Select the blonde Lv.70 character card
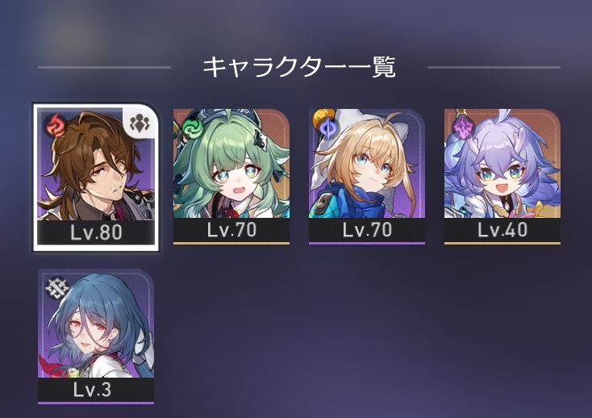592x418 pixels. pyautogui.click(x=367, y=177)
